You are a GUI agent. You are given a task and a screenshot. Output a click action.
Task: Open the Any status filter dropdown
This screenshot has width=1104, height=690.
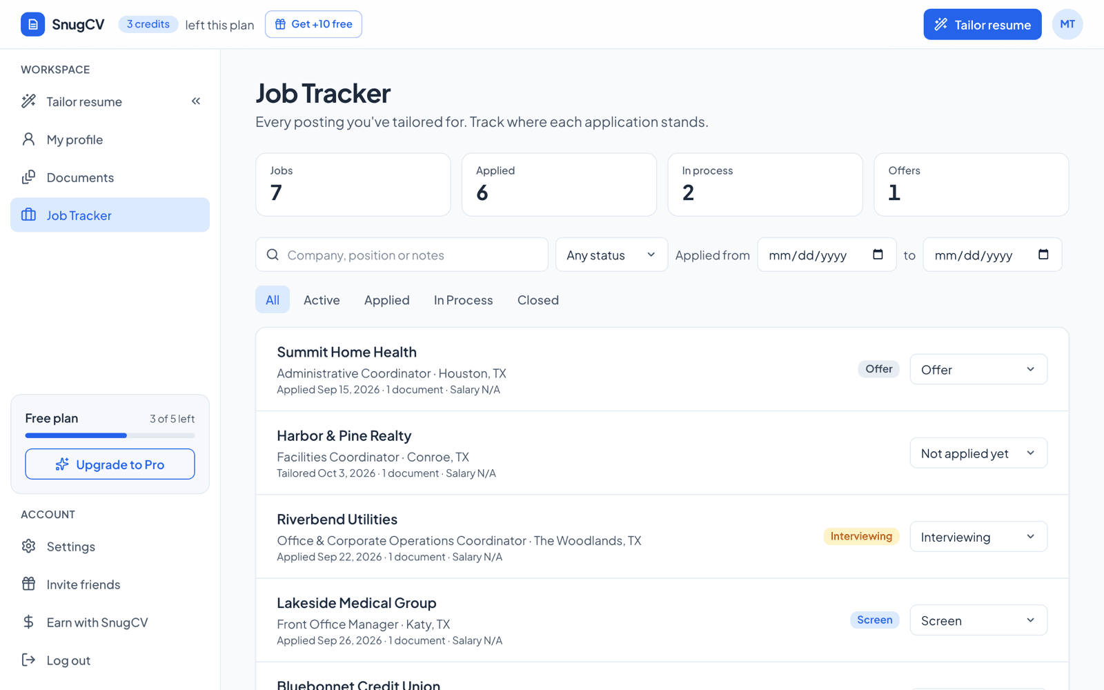coord(611,255)
